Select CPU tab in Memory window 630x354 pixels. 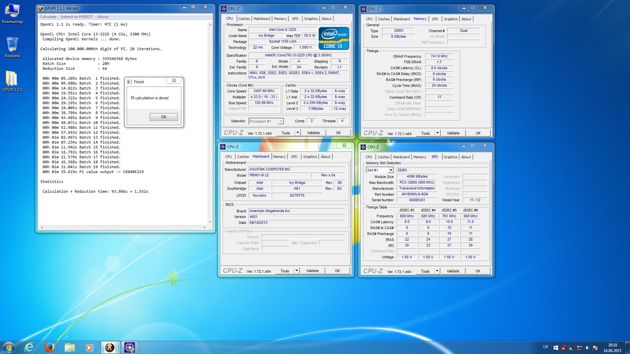tap(369, 19)
